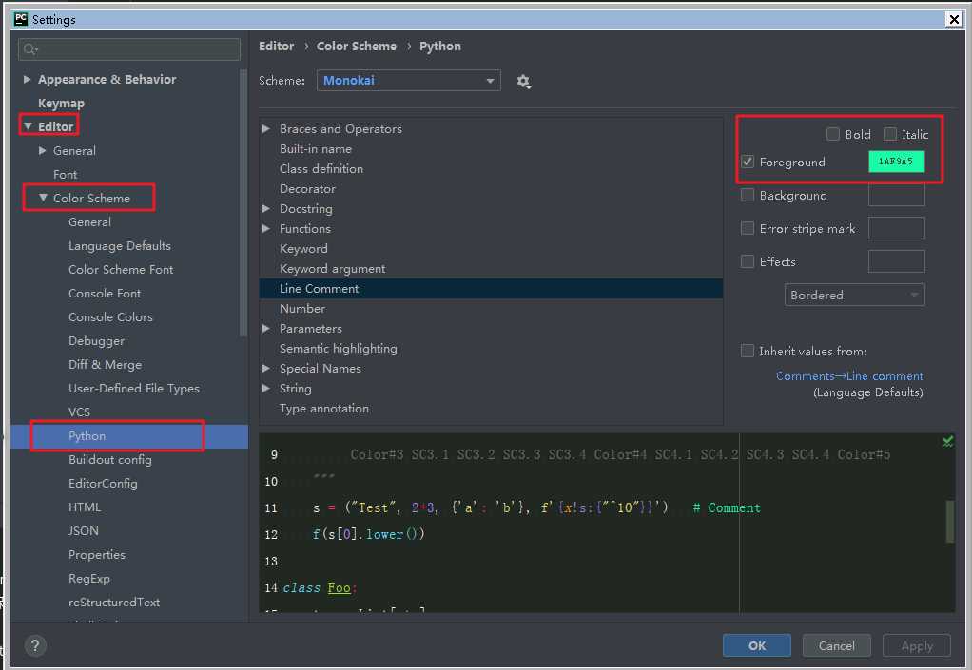The image size is (972, 670).
Task: Expand the Parameters group
Action: point(266,328)
